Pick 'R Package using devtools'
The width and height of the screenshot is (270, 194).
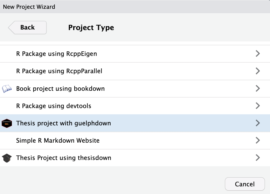coord(135,106)
